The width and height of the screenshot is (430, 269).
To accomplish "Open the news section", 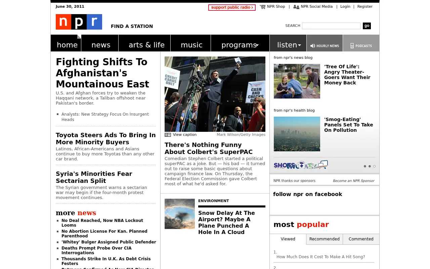I will tap(100, 43).
